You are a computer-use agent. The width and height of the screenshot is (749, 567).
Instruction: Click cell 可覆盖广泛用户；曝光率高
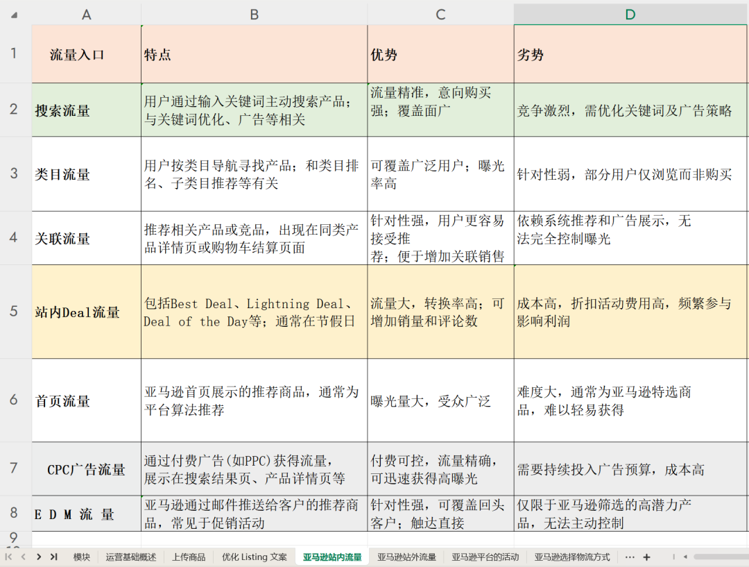[440, 174]
